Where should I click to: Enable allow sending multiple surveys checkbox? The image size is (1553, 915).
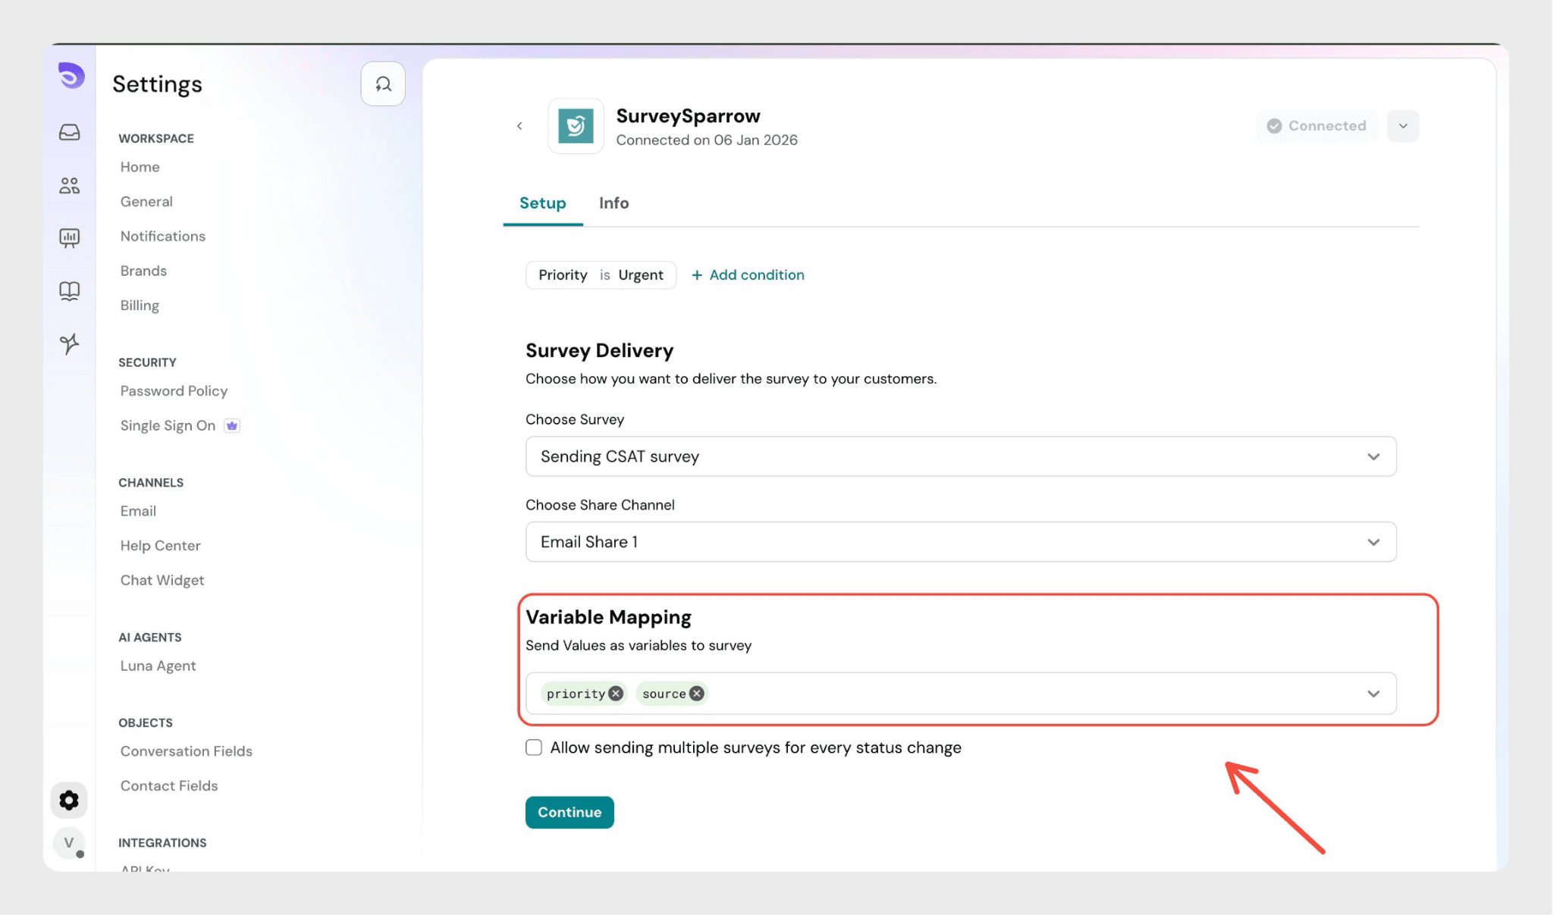tap(534, 747)
